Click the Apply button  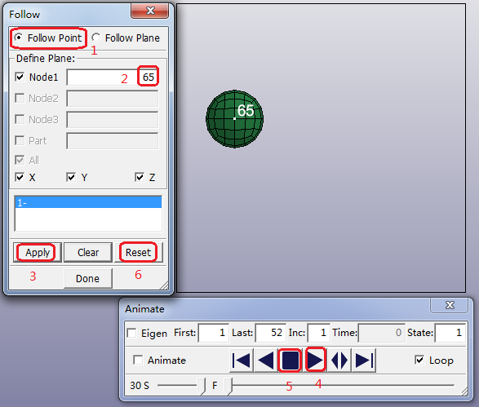click(38, 253)
